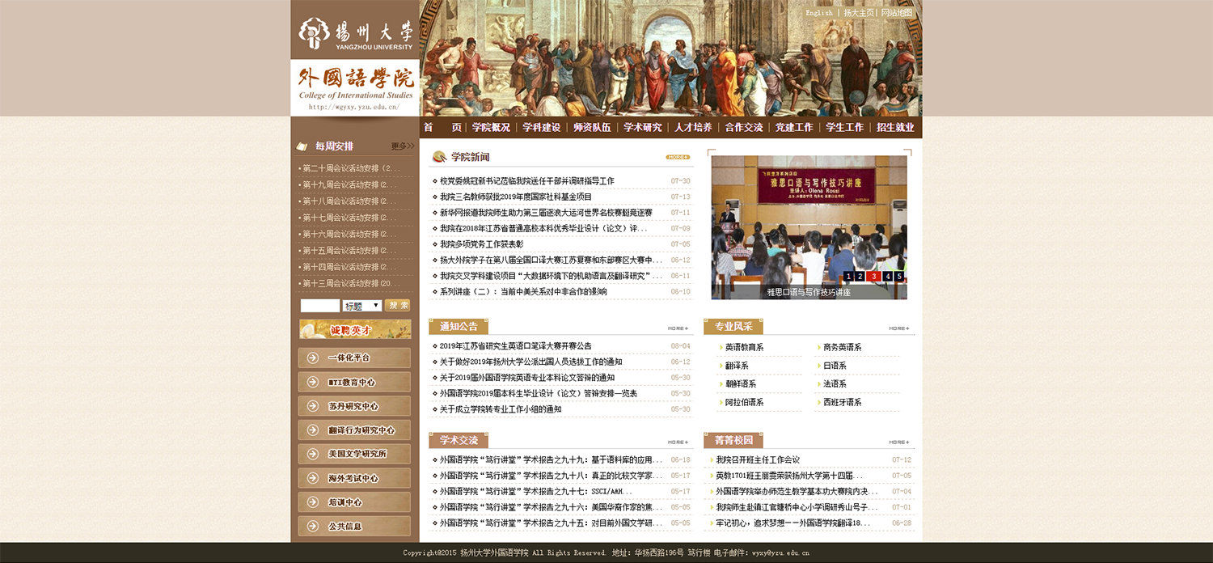Switch slideshow to slide 4
The image size is (1213, 563).
point(886,277)
